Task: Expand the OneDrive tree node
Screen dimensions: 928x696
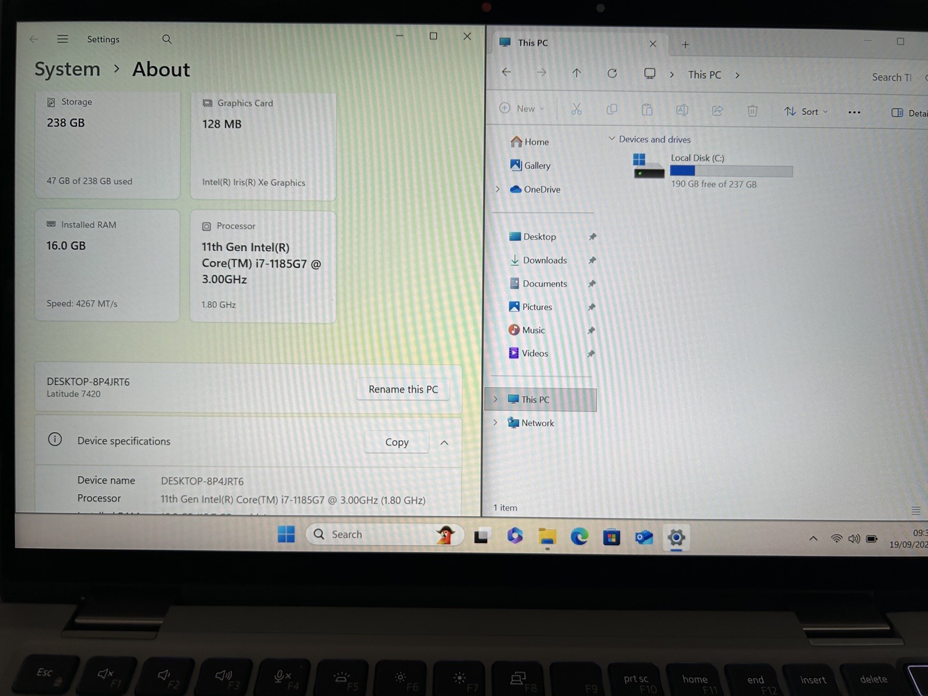Action: tap(497, 189)
